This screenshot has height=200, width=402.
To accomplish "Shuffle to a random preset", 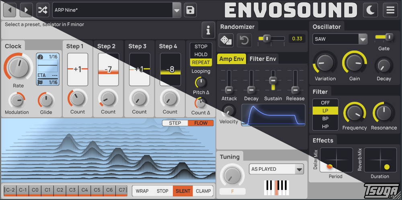I will [43, 10].
